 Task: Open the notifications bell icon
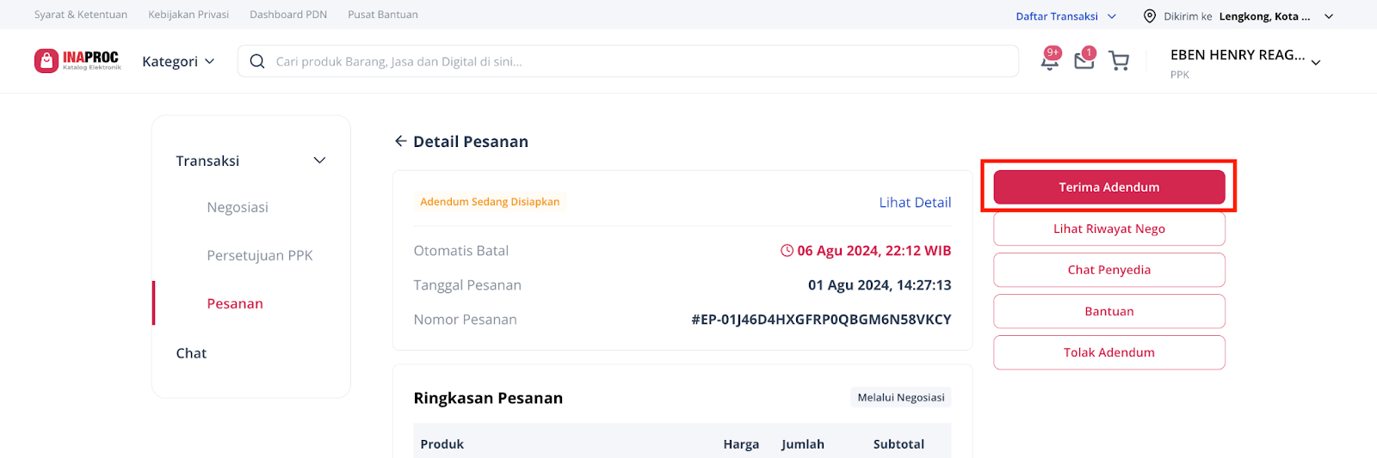(1049, 61)
